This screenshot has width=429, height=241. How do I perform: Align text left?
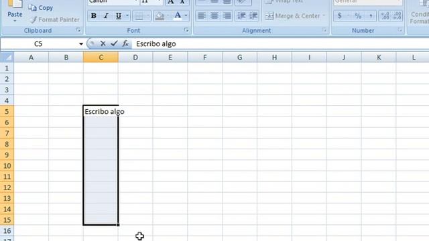202,16
